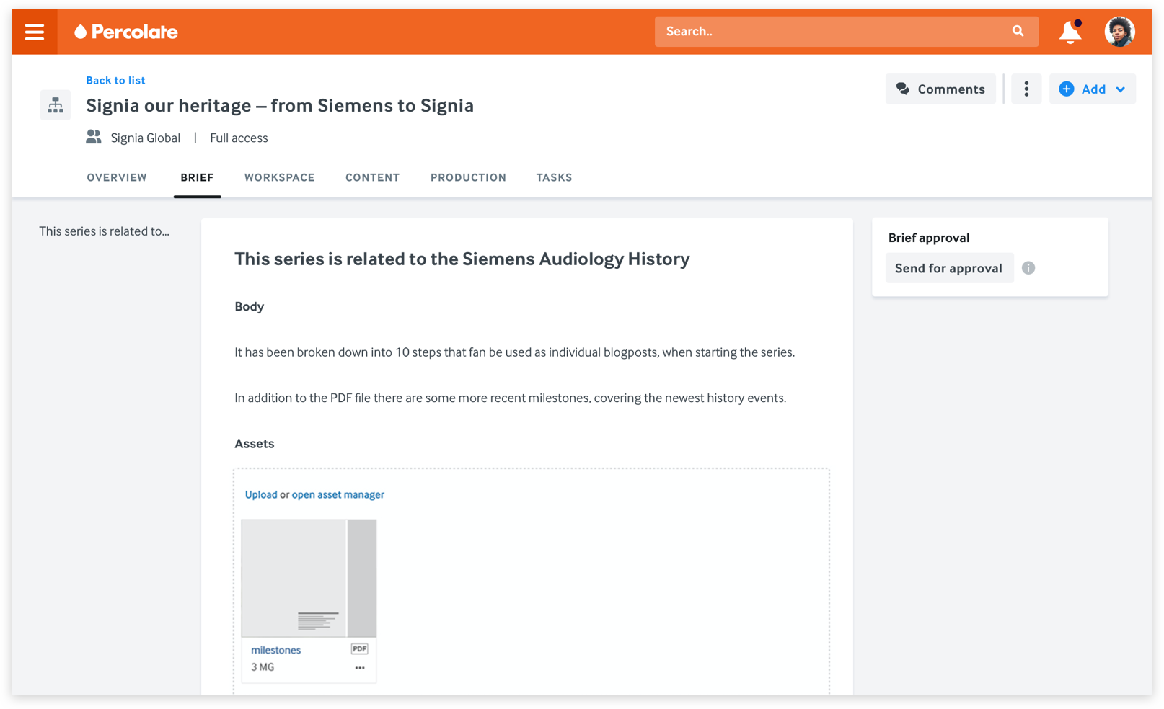Open the milestones PDF thumbnail preview
Image resolution: width=1164 pixels, height=709 pixels.
click(309, 578)
